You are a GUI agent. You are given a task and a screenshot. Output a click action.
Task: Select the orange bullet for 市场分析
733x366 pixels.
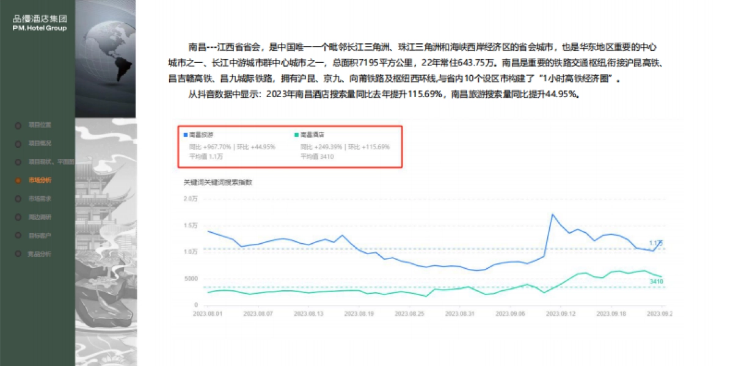click(18, 180)
